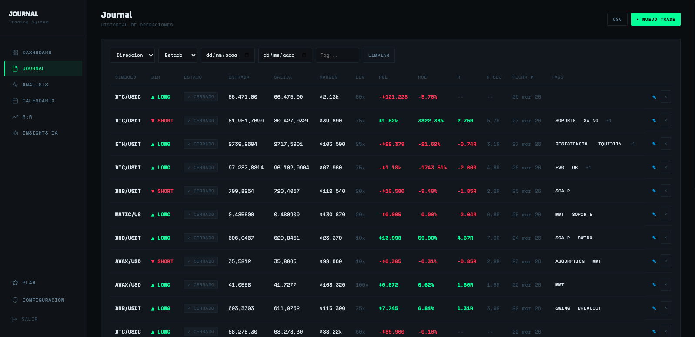Click CERRADO status on ETH/USDT row
695x337 pixels.
(x=201, y=144)
